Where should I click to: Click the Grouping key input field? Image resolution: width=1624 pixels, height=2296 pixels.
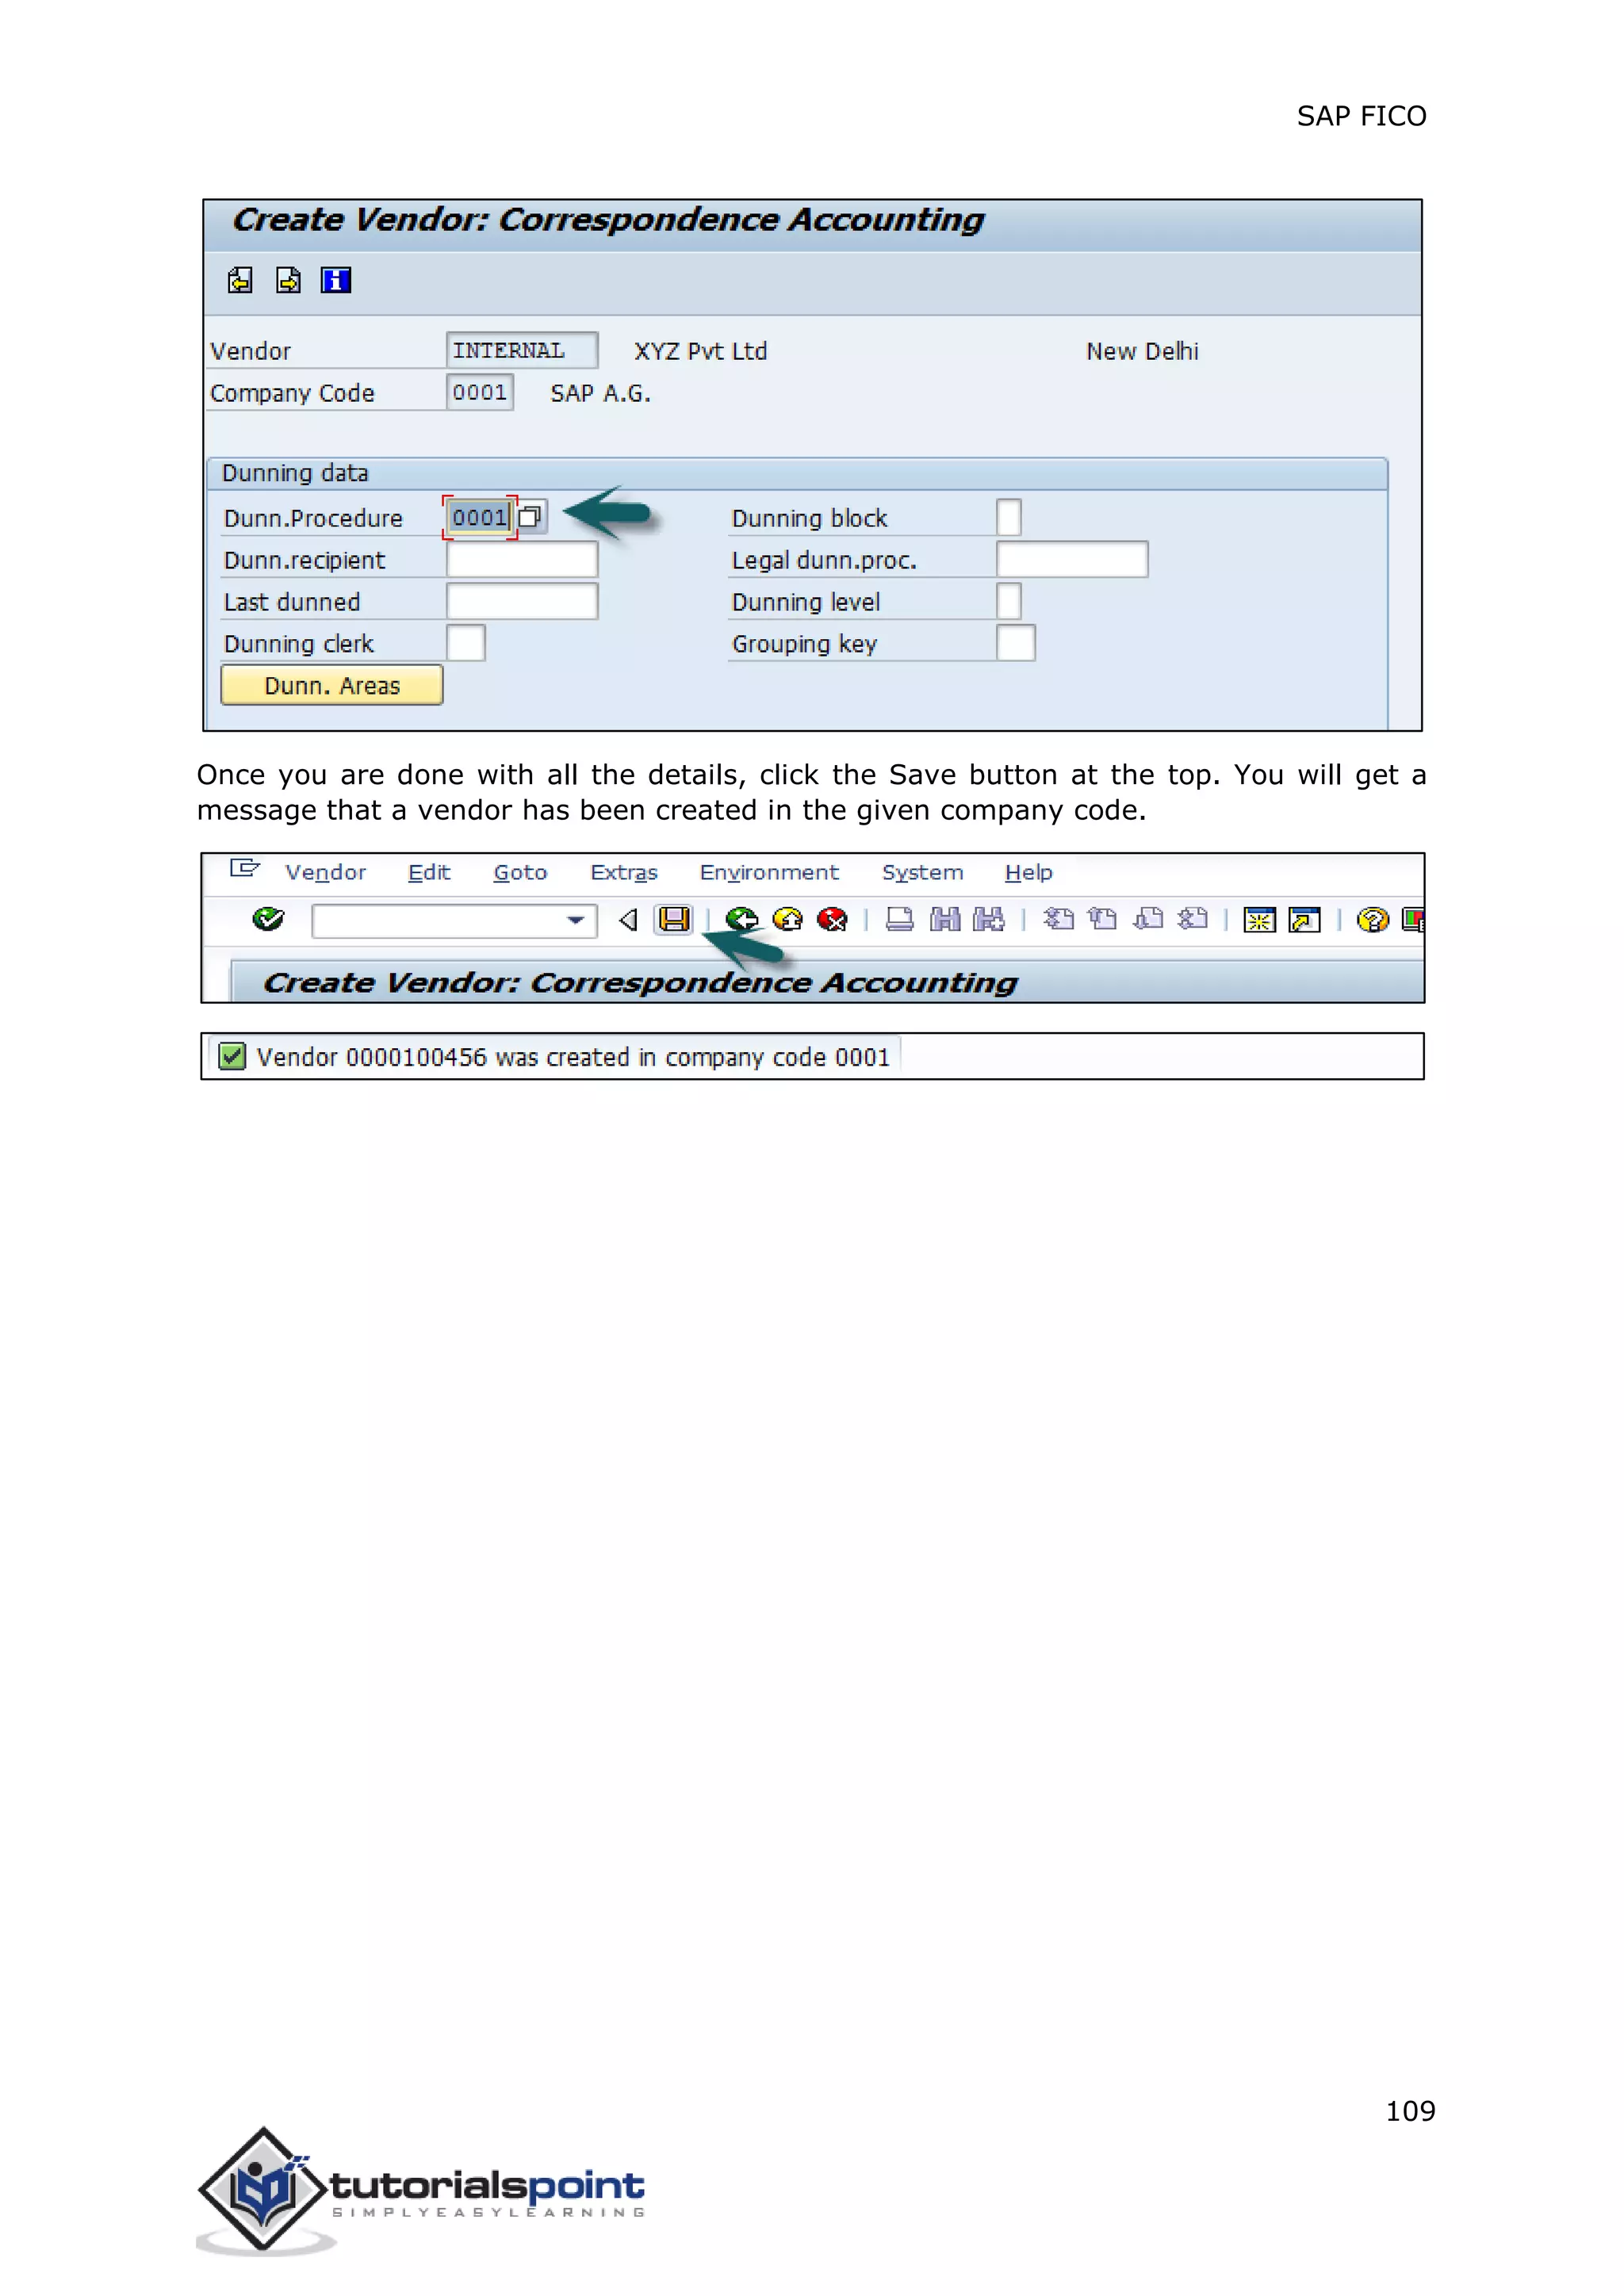coord(1016,643)
